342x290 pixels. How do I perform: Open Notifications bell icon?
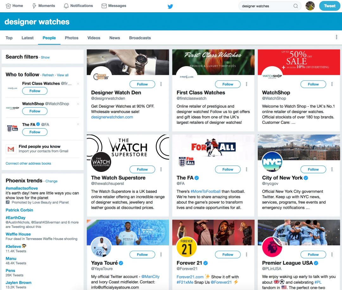pyautogui.click(x=66, y=6)
